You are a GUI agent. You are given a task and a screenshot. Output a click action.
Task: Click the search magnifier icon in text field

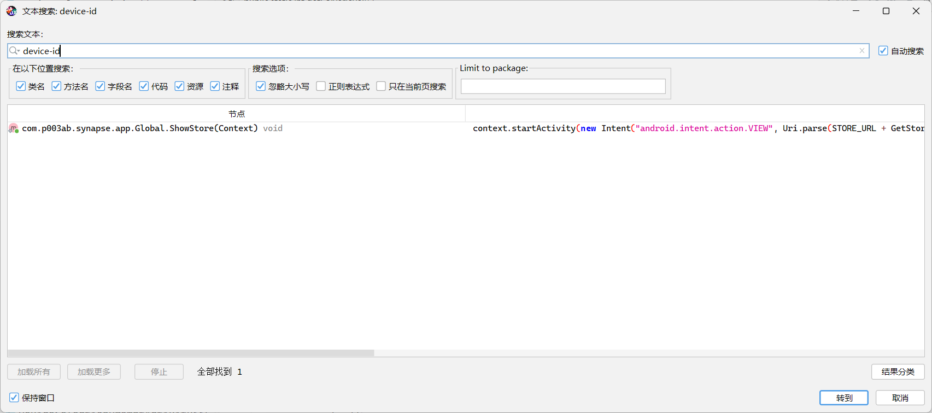pyautogui.click(x=14, y=51)
